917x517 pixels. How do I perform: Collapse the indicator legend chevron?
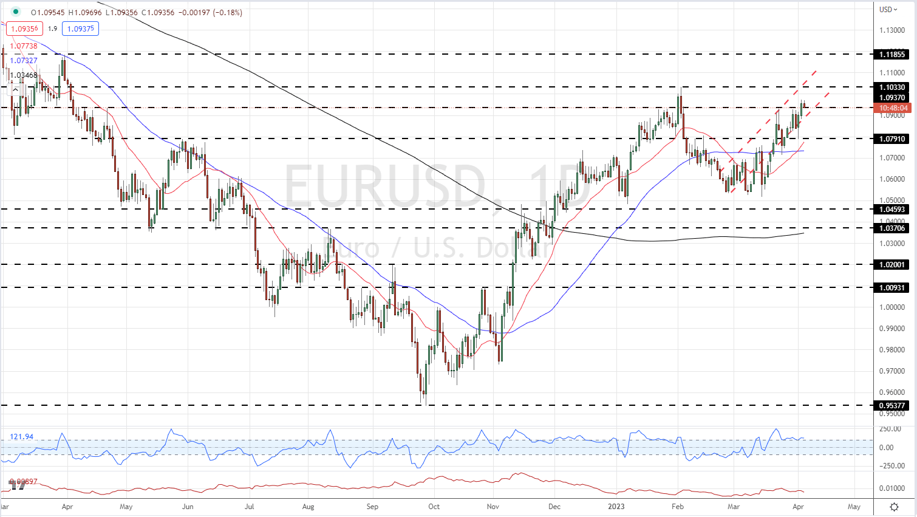point(15,89)
